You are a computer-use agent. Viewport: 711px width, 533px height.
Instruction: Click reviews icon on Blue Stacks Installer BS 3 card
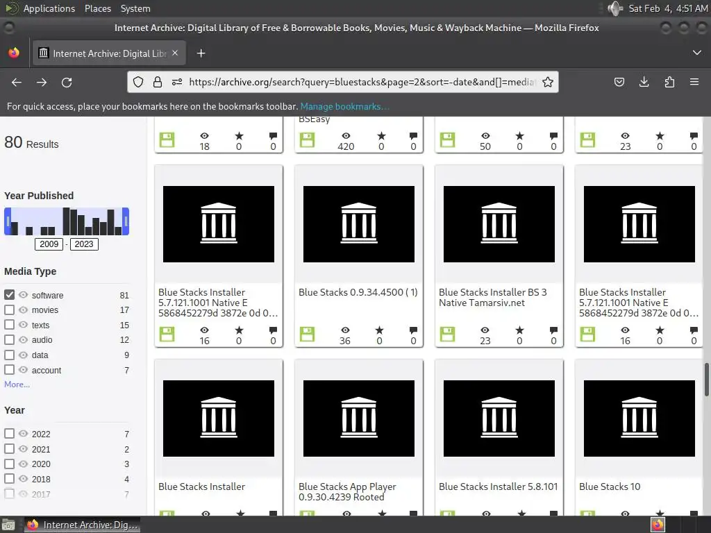coord(553,330)
